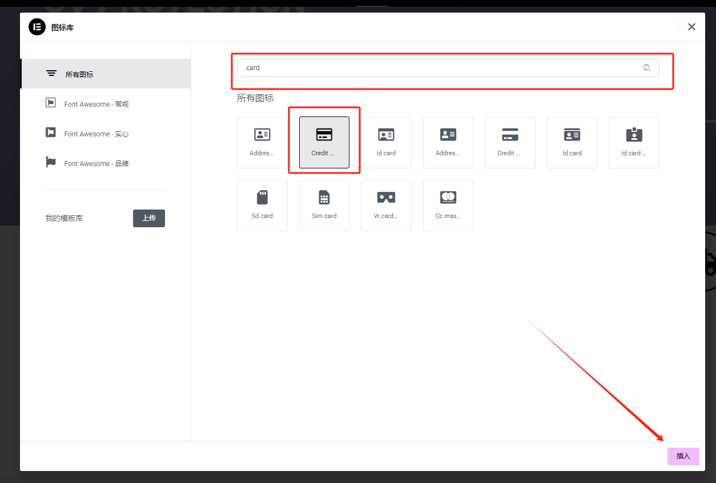Pick the Sim card icon

tap(324, 205)
